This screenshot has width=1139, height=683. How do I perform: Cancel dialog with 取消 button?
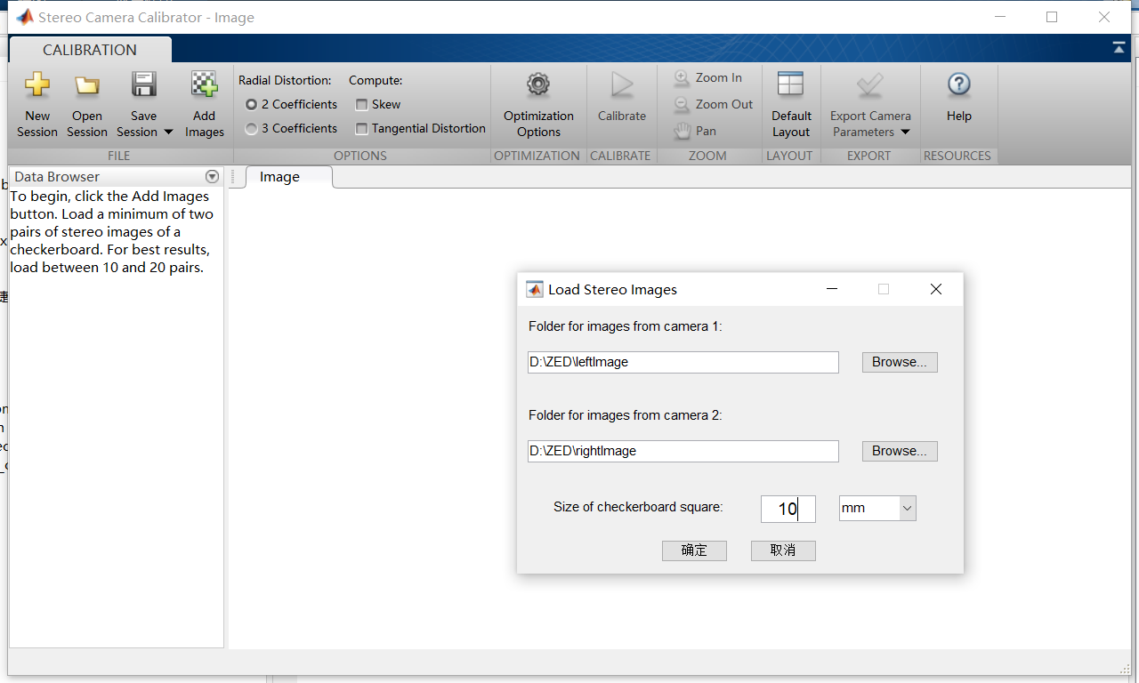(x=783, y=550)
